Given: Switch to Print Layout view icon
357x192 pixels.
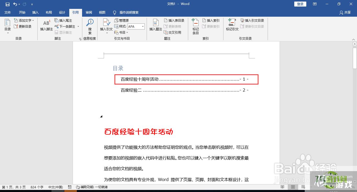Looking at the screenshot, I should (293, 187).
